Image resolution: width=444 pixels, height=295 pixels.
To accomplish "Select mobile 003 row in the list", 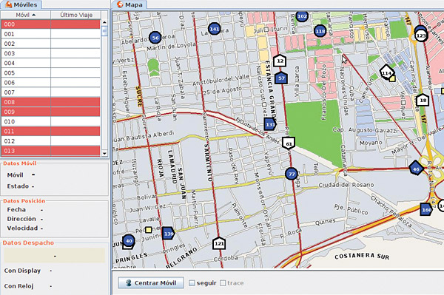I will coord(50,53).
